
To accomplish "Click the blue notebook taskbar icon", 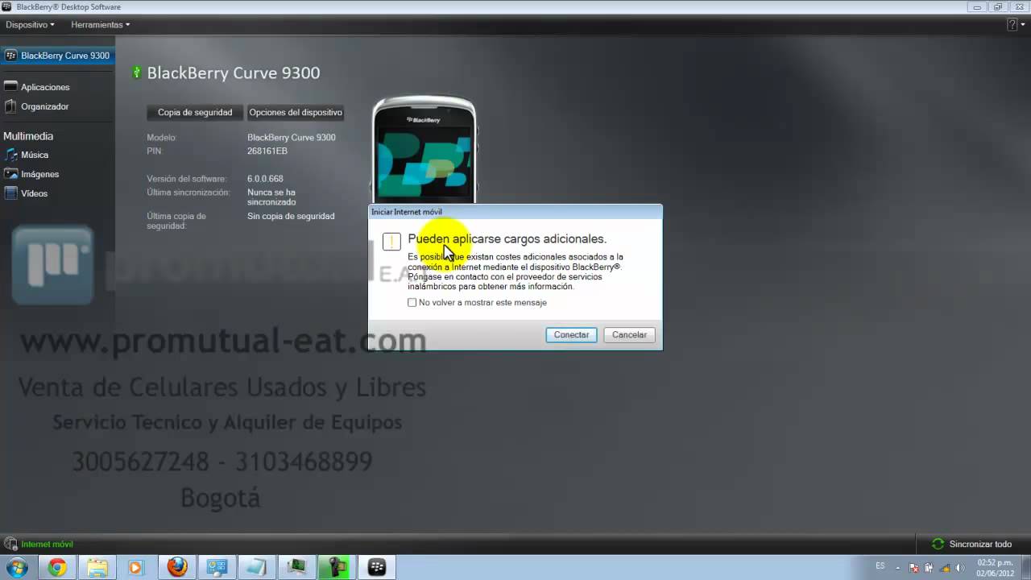I will click(x=257, y=567).
